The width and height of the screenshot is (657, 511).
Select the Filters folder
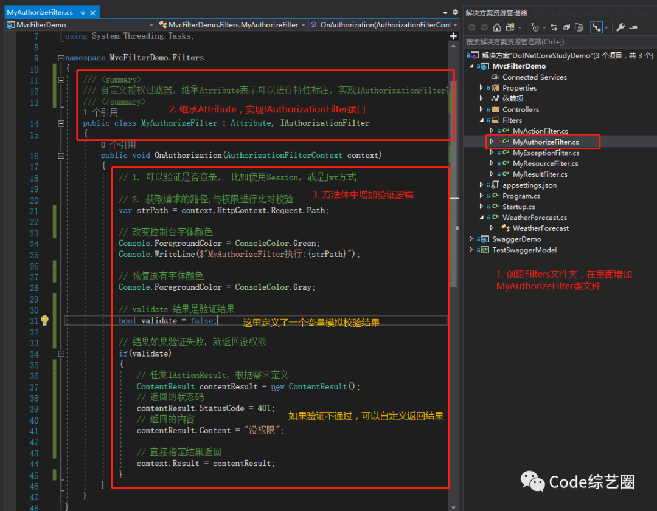(x=512, y=120)
